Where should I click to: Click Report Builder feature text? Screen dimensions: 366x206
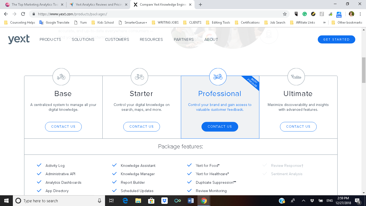pos(133,182)
